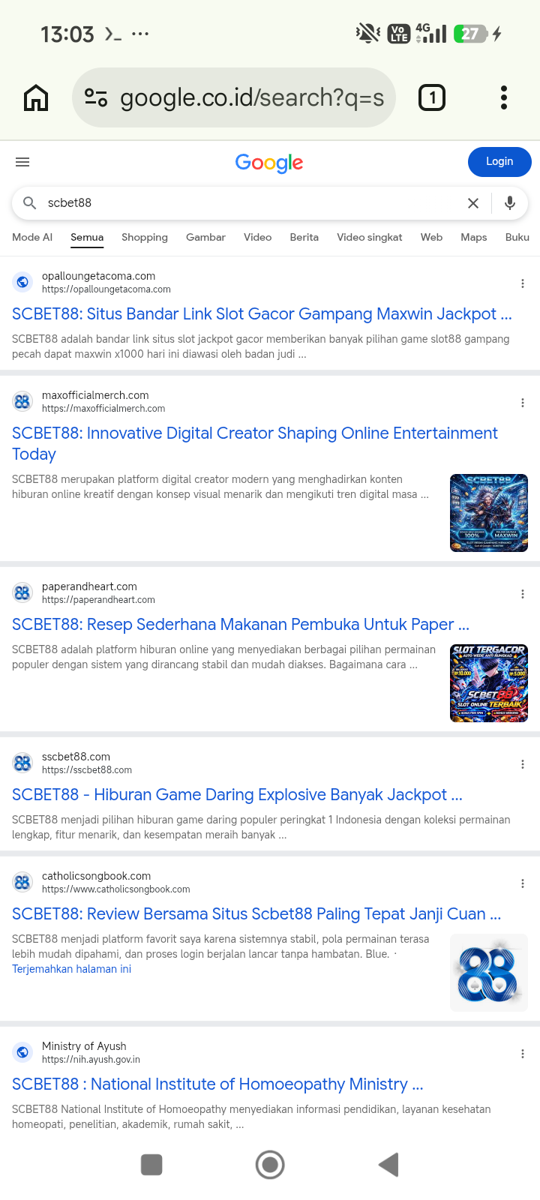Tap the terminal icon in status bar

(x=112, y=34)
